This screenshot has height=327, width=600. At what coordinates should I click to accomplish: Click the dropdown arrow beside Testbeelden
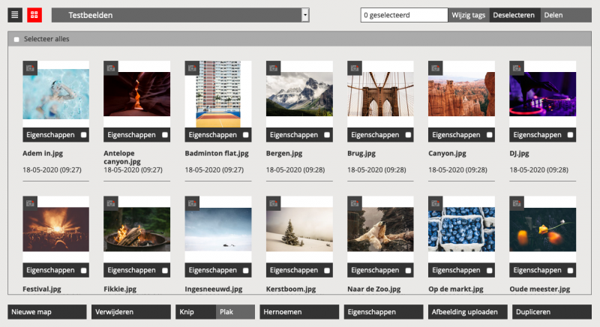304,15
